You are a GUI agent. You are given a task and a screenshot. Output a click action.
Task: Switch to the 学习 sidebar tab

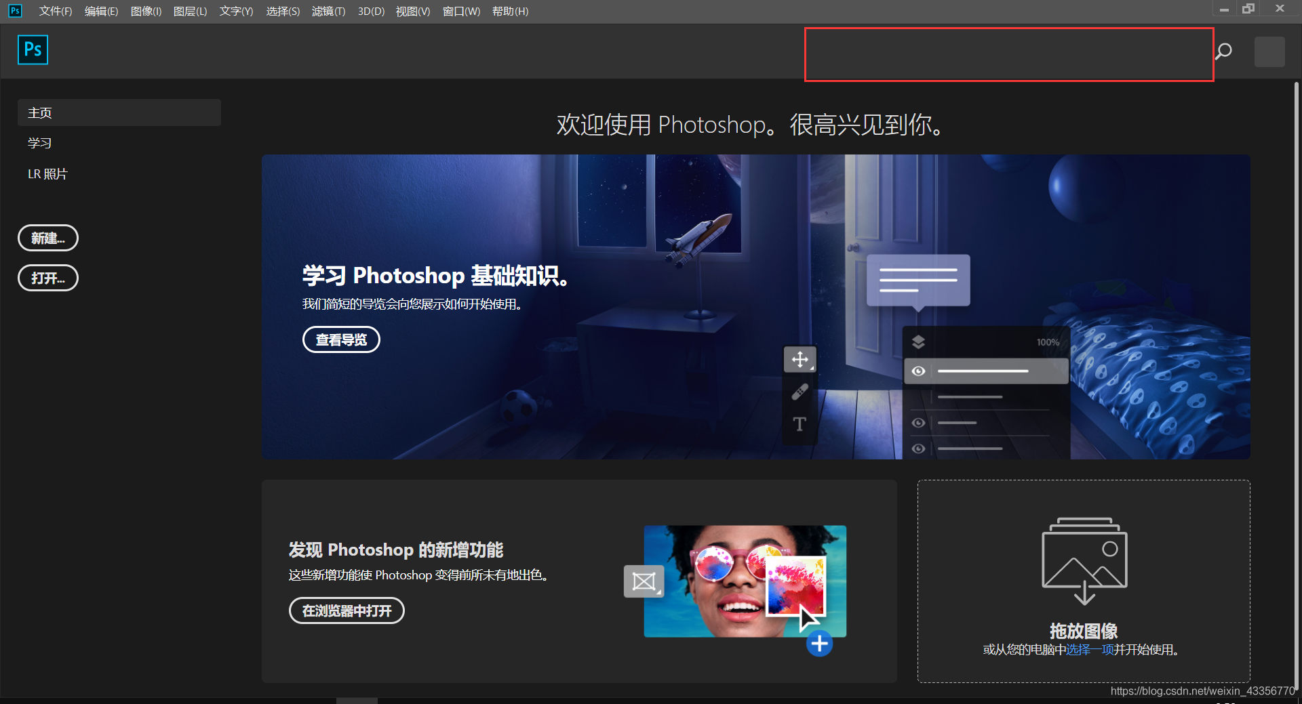pyautogui.click(x=39, y=143)
